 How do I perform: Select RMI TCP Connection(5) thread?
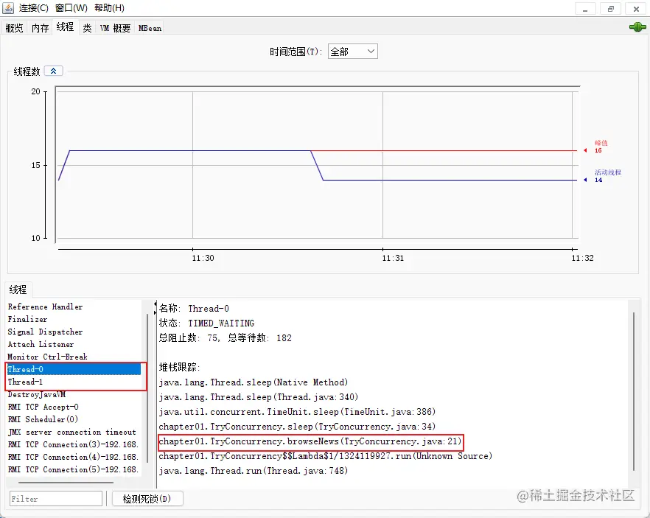click(74, 469)
